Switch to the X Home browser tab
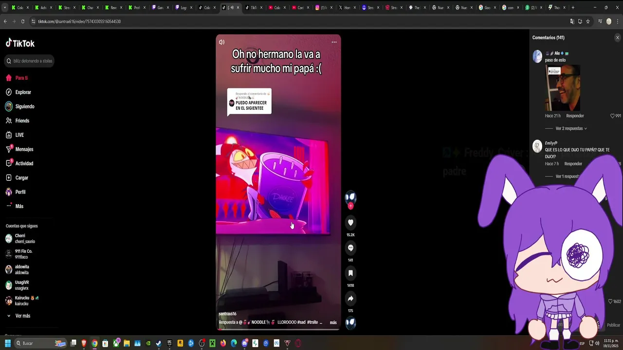This screenshot has height=350, width=623. [x=347, y=7]
